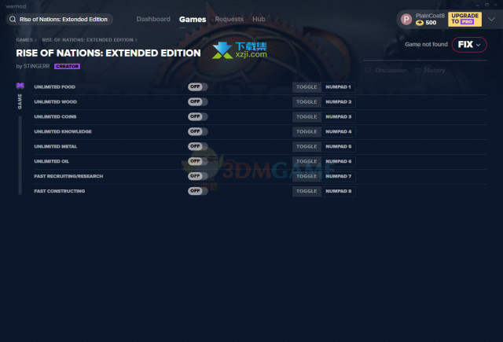
Task: Edit the Numpad 6 hotkey
Action: coord(339,161)
